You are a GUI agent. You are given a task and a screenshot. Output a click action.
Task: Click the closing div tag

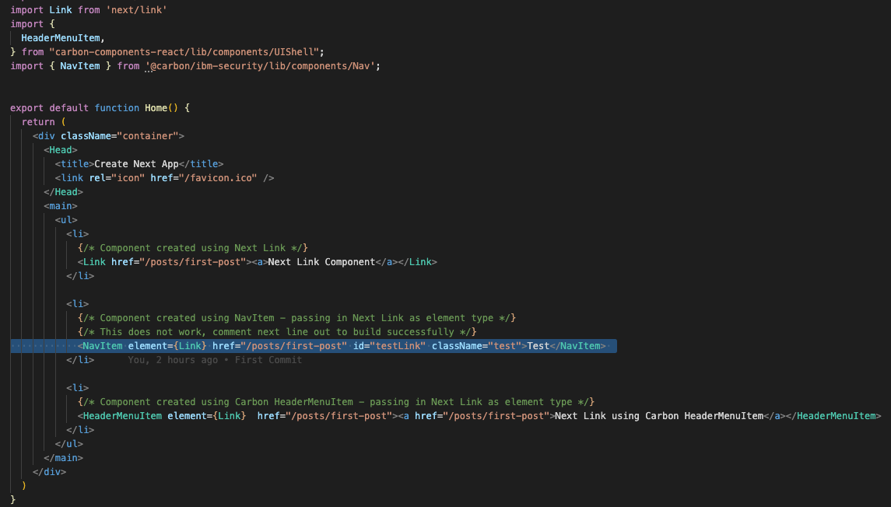pyautogui.click(x=50, y=472)
